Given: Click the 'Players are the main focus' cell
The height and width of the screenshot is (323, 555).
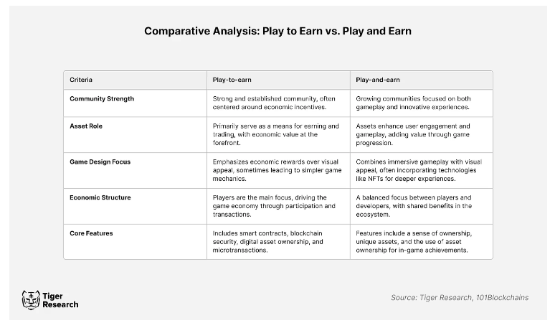Looking at the screenshot, I should [274, 206].
